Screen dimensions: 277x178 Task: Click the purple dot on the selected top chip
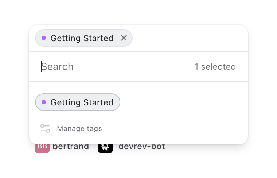[44, 38]
